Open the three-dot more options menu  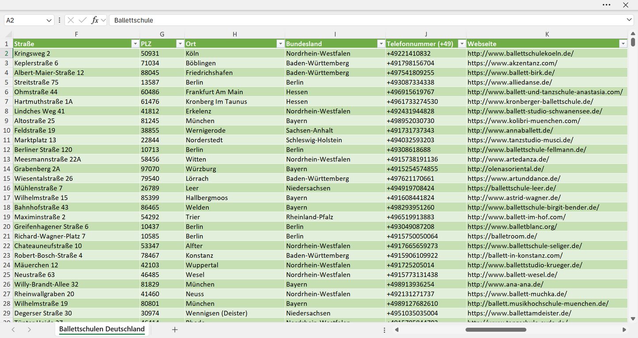coord(607,5)
